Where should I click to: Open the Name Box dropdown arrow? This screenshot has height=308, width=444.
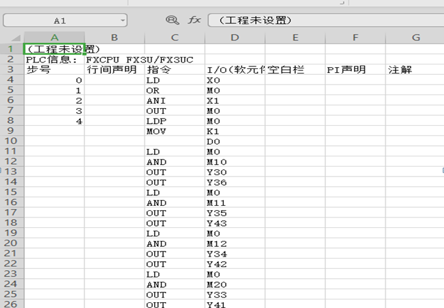pos(123,20)
